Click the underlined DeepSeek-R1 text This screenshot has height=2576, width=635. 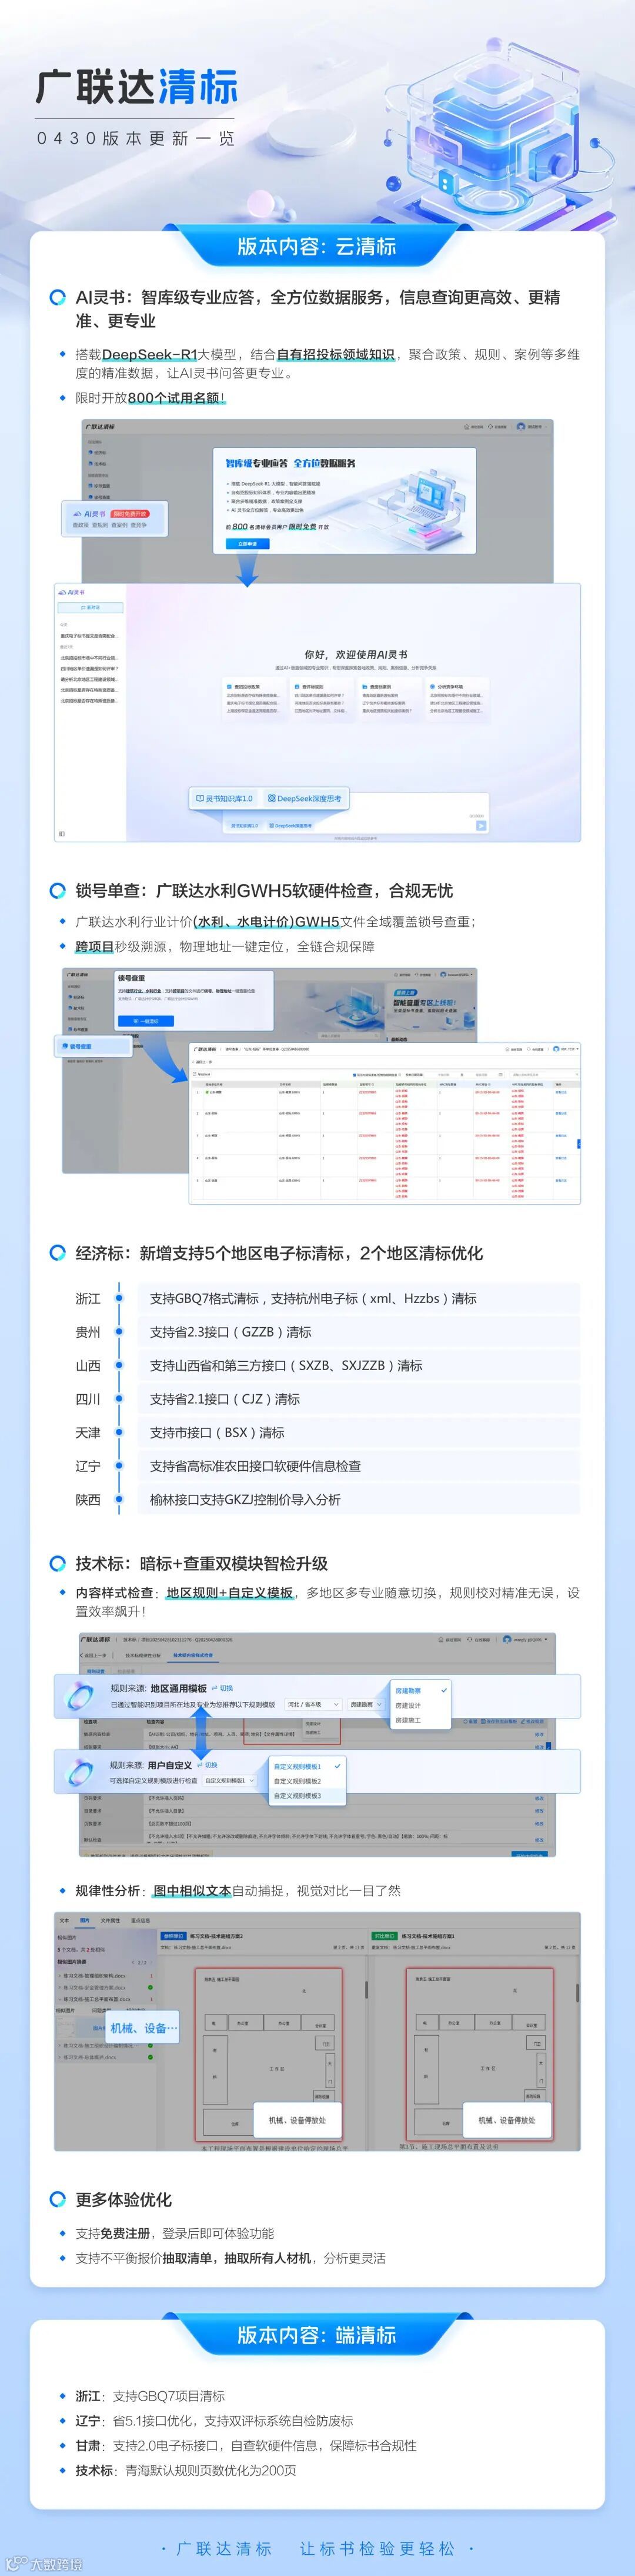click(150, 354)
